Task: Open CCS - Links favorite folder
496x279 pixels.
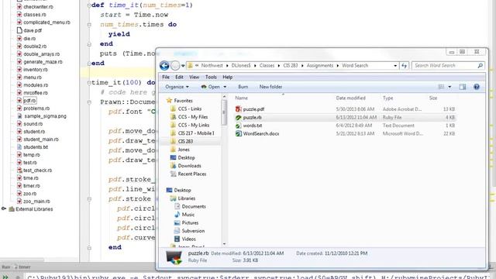Action: coord(189,108)
